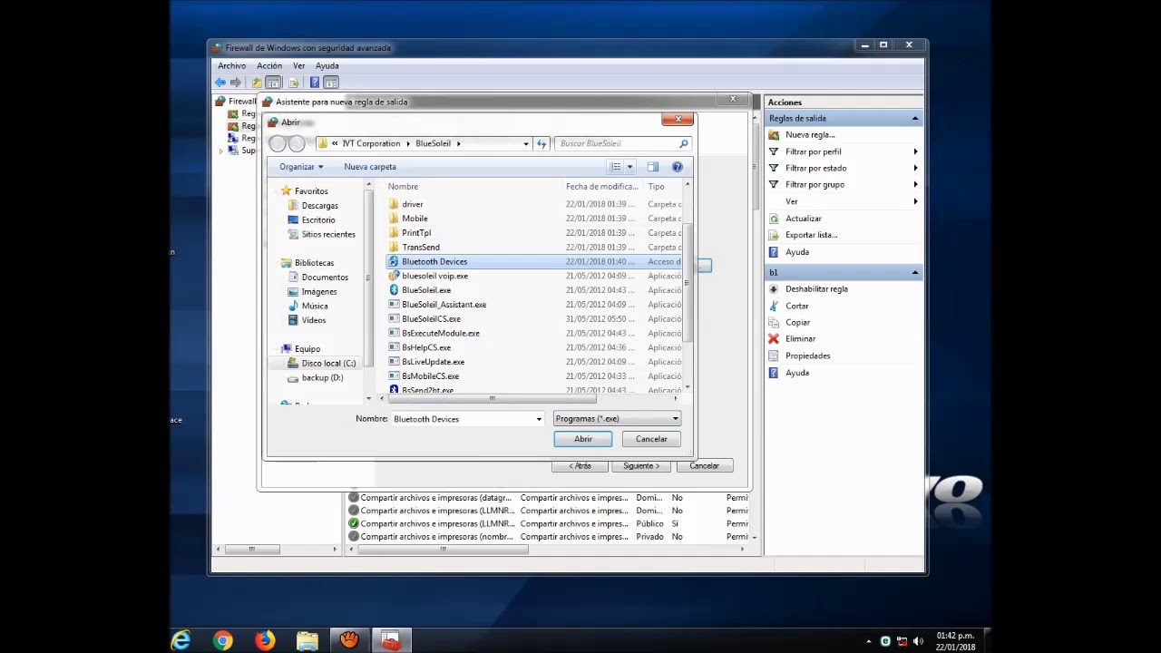Select Disco local (C:) drive
The width and height of the screenshot is (1161, 653).
(x=321, y=364)
